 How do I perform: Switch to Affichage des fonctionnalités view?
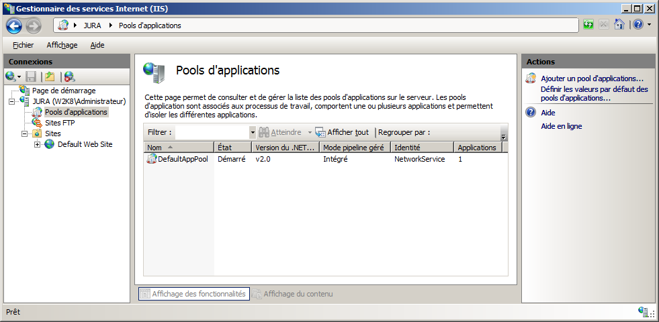click(x=193, y=294)
